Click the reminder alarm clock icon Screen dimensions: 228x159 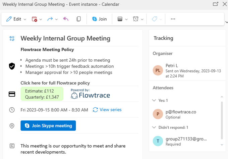point(136,19)
